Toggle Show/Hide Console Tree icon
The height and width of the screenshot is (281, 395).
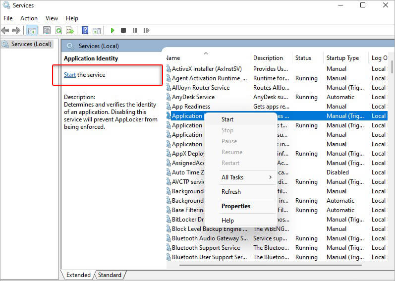[x=32, y=30]
